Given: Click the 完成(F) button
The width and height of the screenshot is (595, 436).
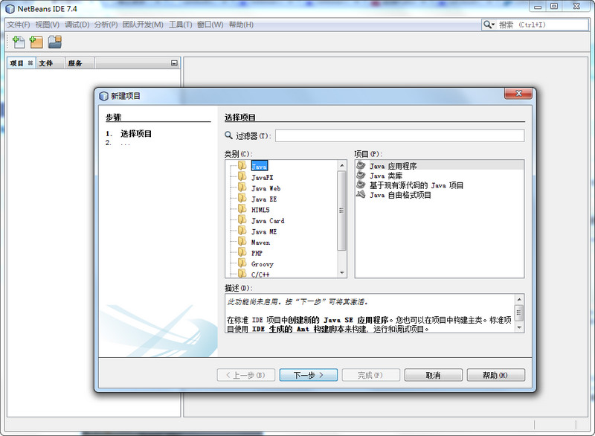Looking at the screenshot, I should point(370,375).
